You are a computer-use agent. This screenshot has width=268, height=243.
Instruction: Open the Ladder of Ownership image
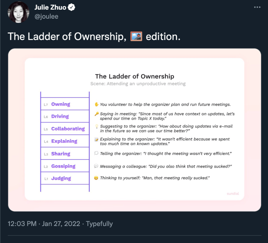tap(135, 130)
